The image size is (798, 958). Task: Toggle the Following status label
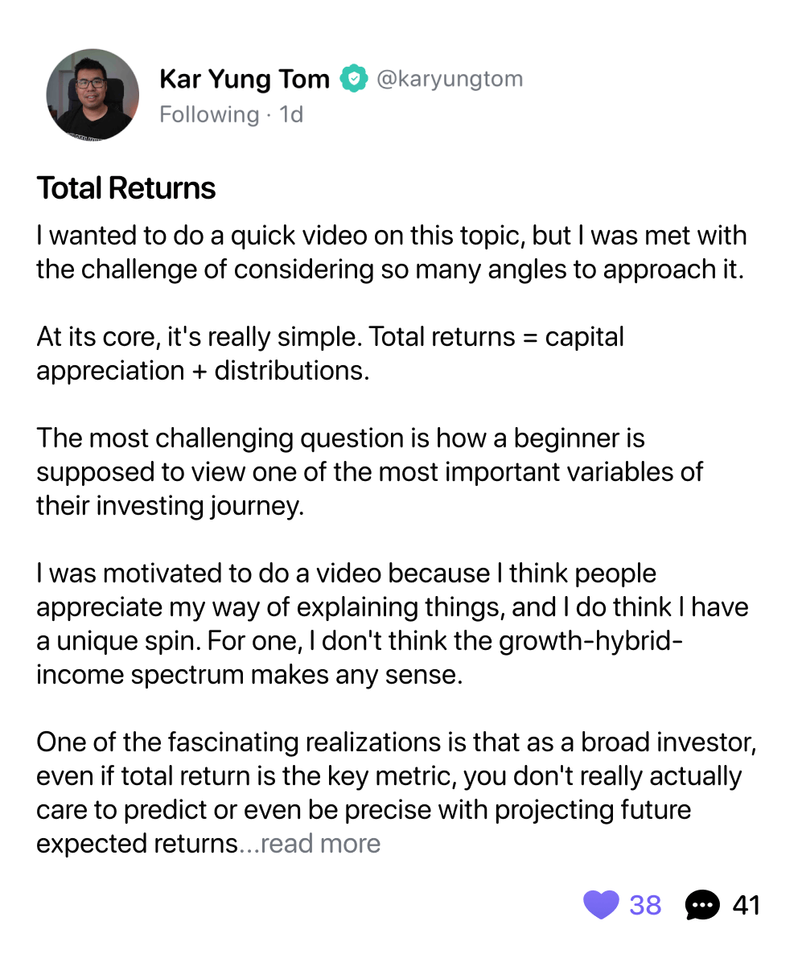pos(208,114)
